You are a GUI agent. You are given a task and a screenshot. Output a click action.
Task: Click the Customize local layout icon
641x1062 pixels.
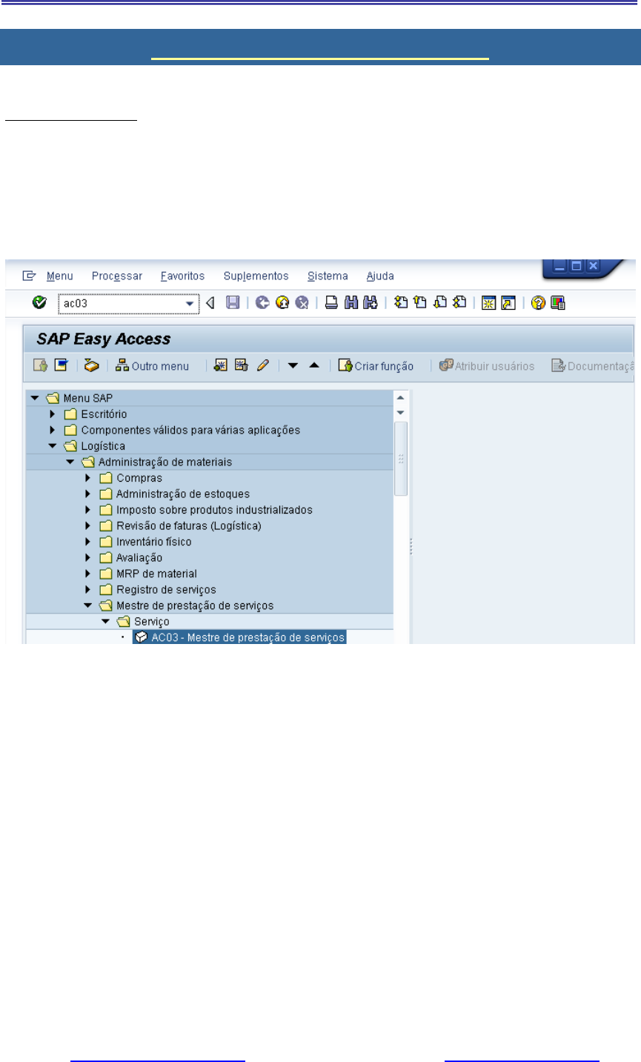(x=558, y=302)
